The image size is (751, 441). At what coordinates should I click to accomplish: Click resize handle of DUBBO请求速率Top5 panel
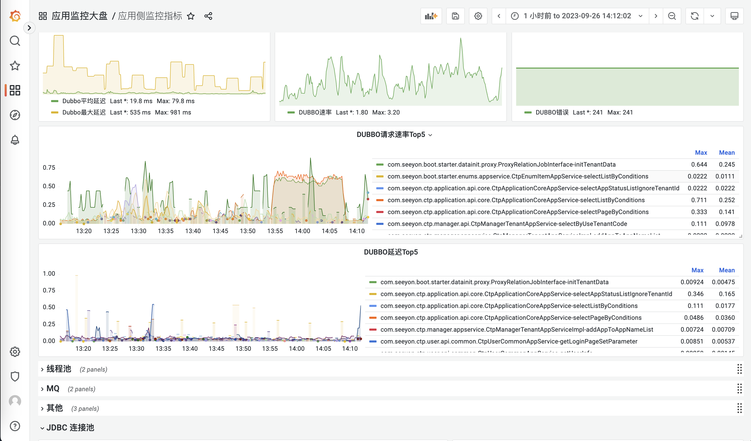point(741,236)
